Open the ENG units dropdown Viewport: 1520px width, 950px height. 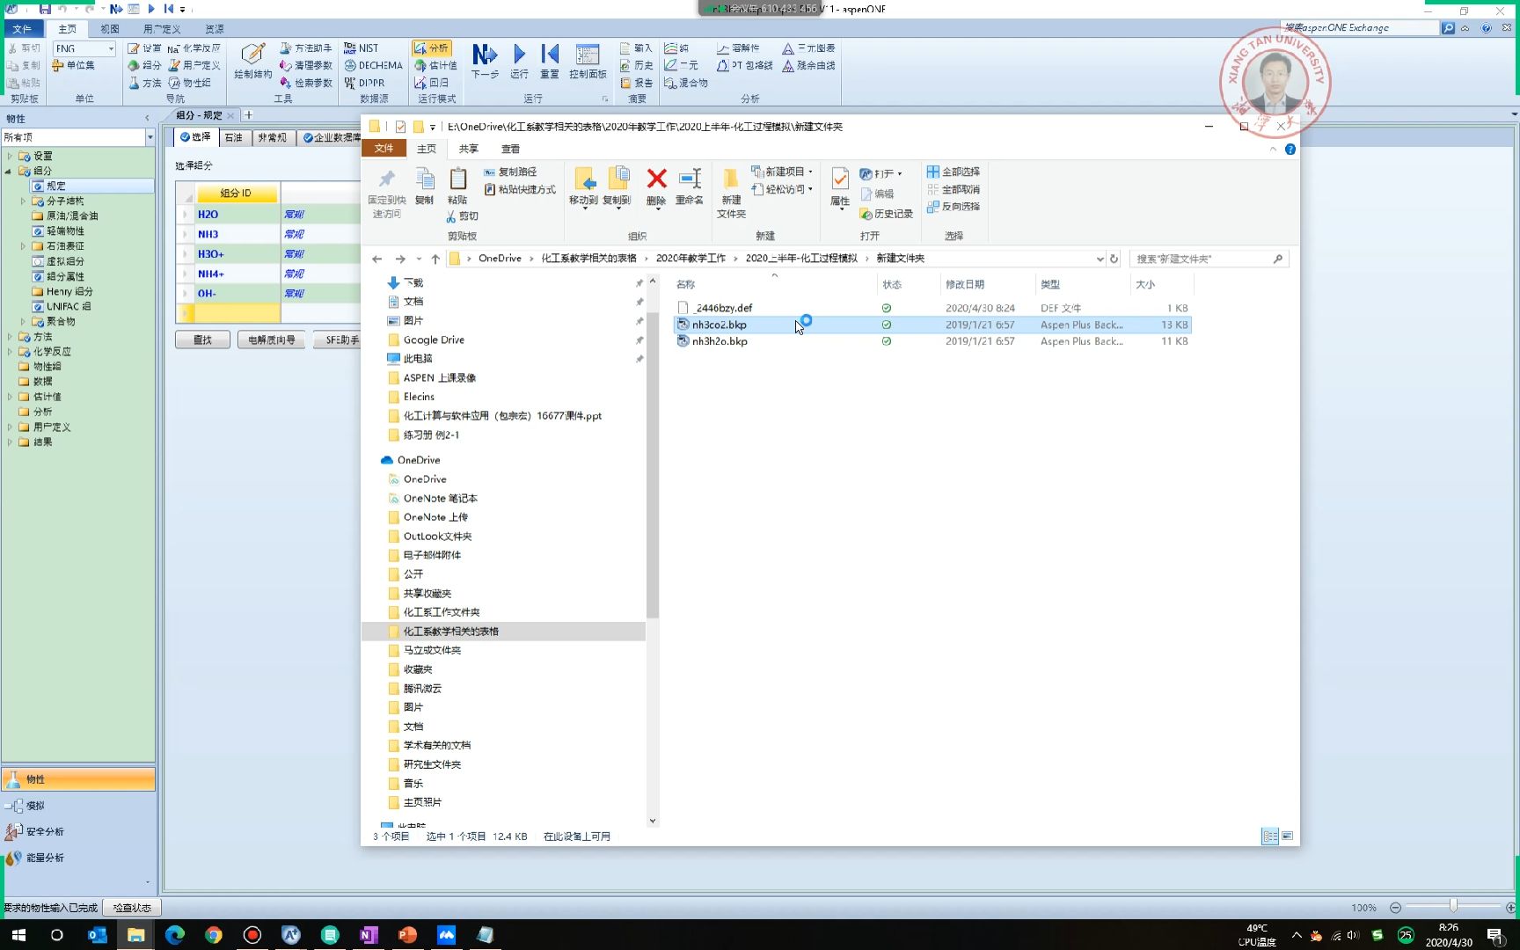click(x=111, y=48)
